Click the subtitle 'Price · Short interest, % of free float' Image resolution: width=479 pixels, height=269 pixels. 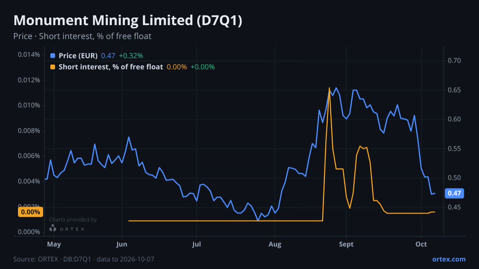pos(82,36)
